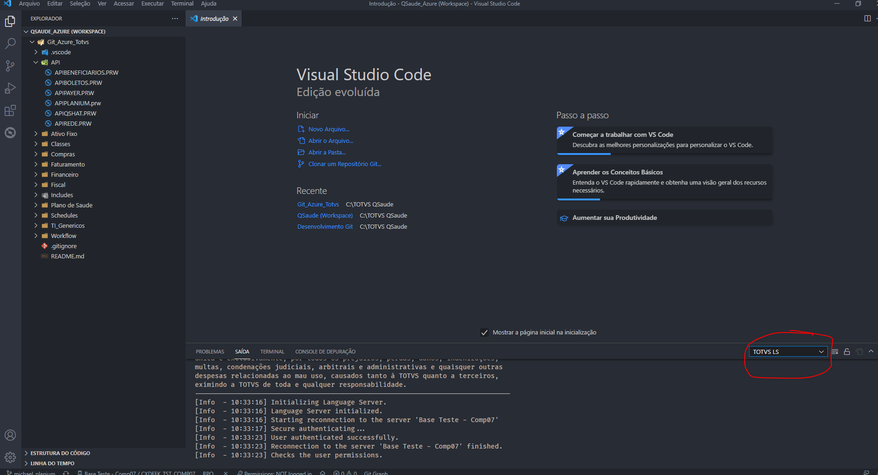Switch to the TERMINAL tab
Viewport: 878px width, 475px height.
[x=272, y=351]
